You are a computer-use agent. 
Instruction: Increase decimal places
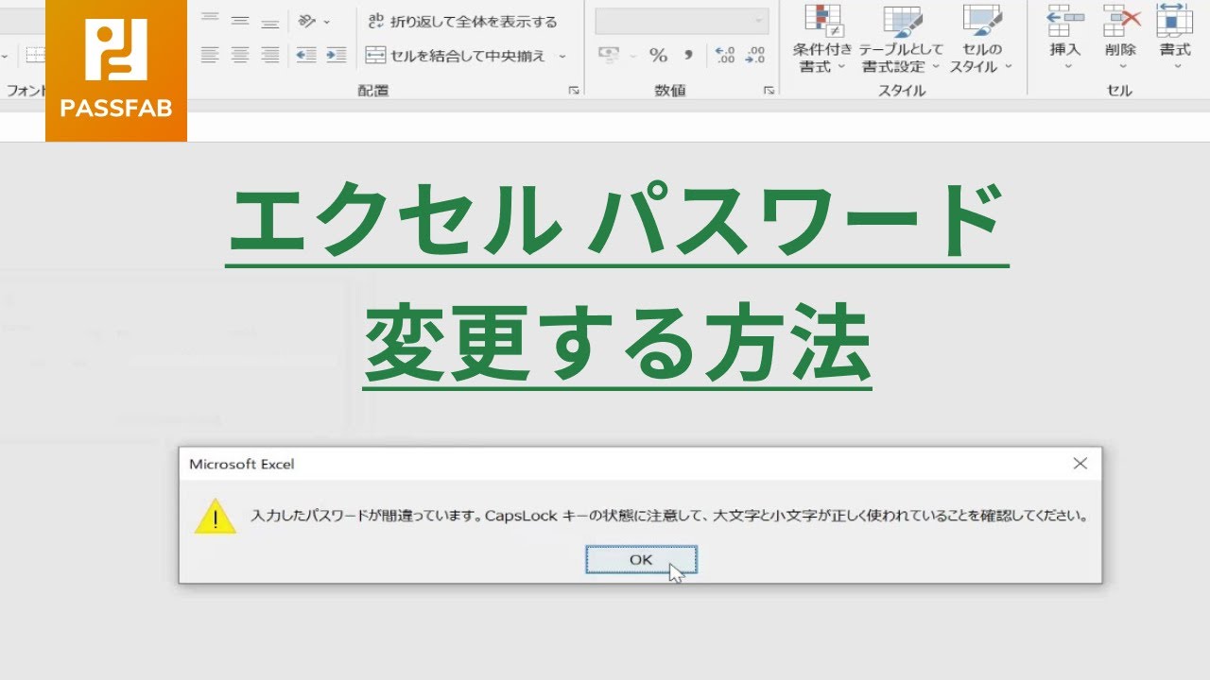(725, 56)
